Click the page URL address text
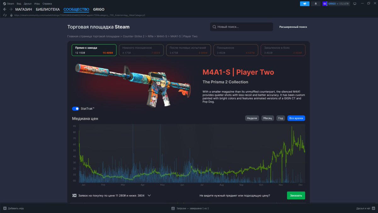 (79, 15)
